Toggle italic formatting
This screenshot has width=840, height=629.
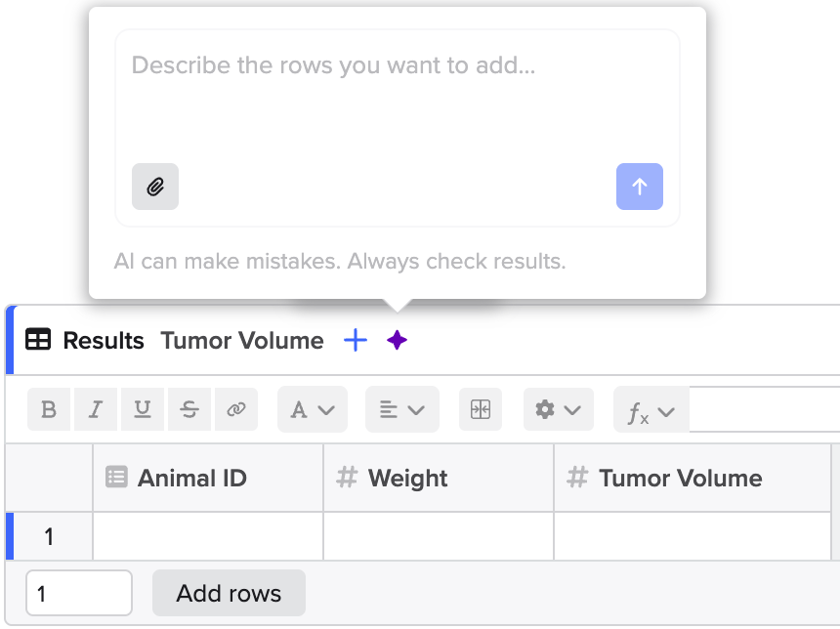96,410
